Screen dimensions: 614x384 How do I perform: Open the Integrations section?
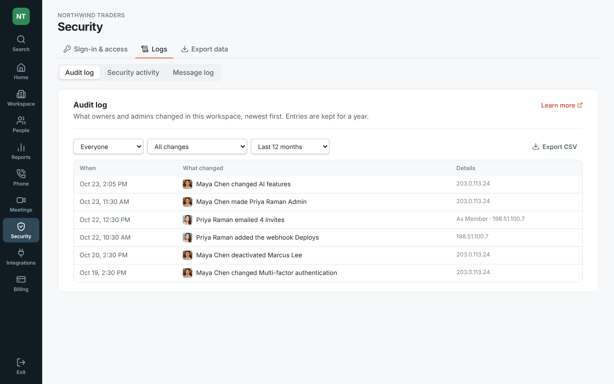pyautogui.click(x=21, y=257)
